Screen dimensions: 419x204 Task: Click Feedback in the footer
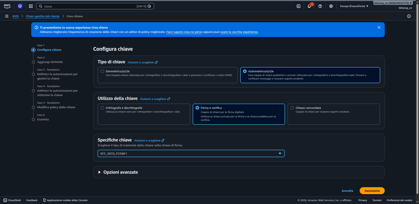[32, 200]
